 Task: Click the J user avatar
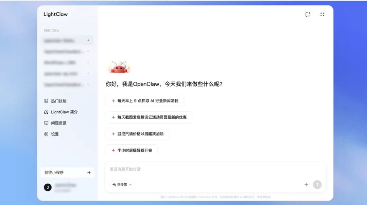[48, 187]
